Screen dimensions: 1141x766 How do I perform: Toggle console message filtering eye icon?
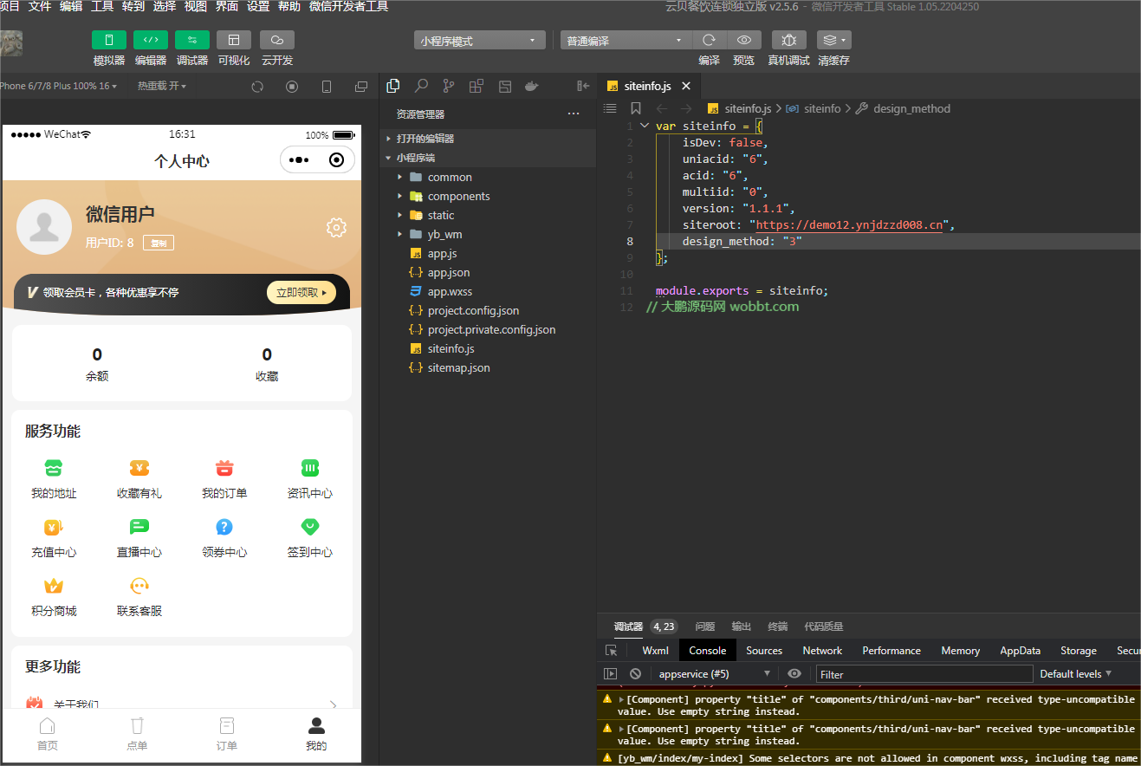point(794,673)
